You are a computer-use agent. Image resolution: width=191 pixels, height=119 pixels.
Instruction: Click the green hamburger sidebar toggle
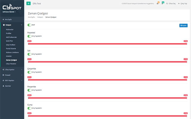pos(29,3)
